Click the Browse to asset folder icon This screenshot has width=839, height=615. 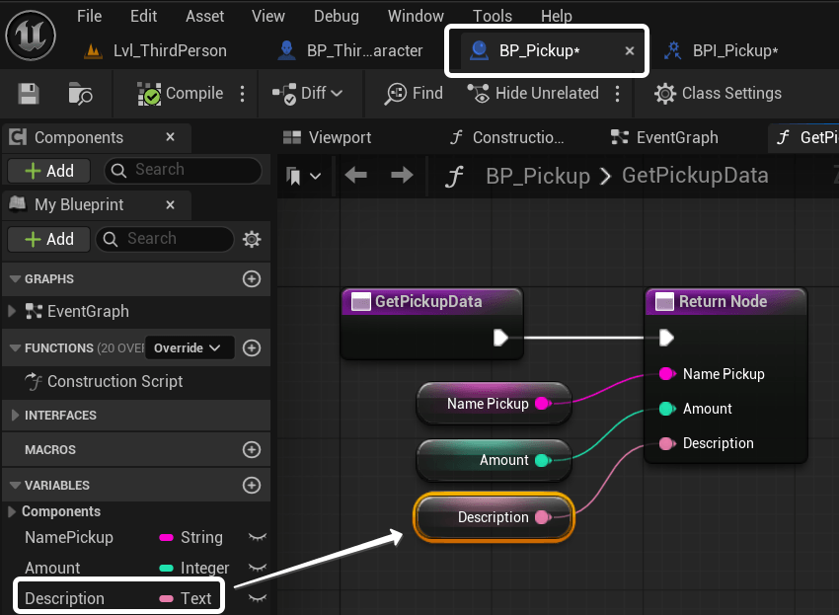[x=80, y=94]
